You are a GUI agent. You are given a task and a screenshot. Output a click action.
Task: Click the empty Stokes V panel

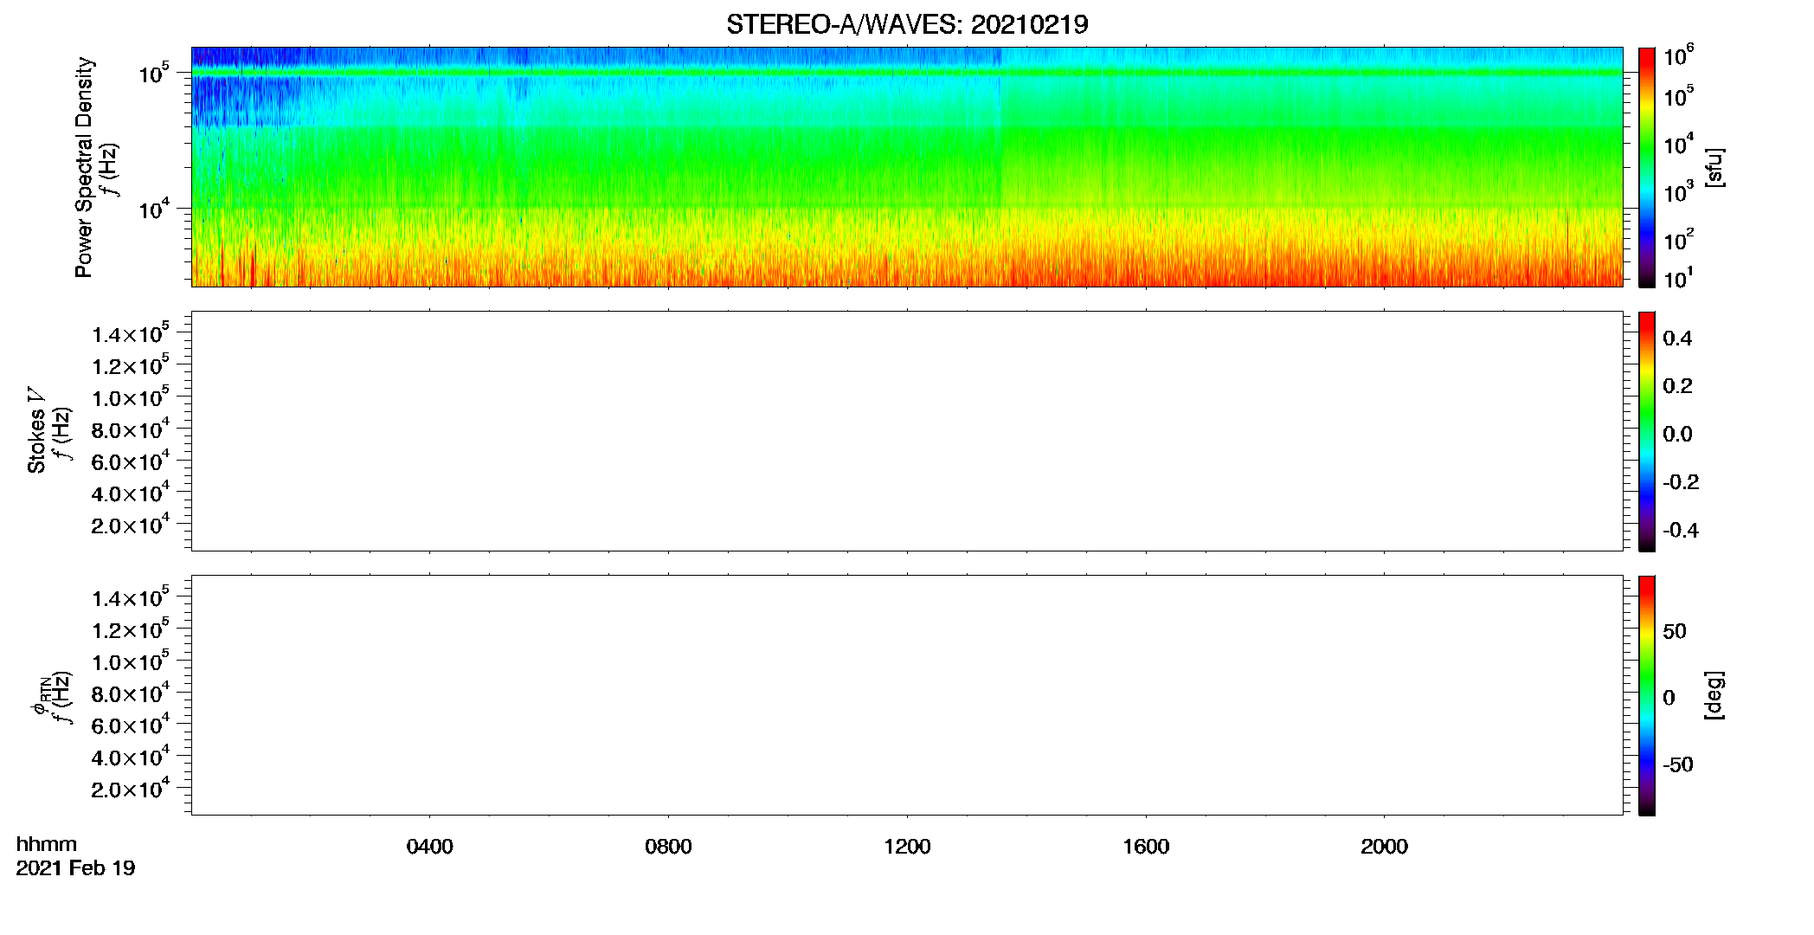click(907, 431)
